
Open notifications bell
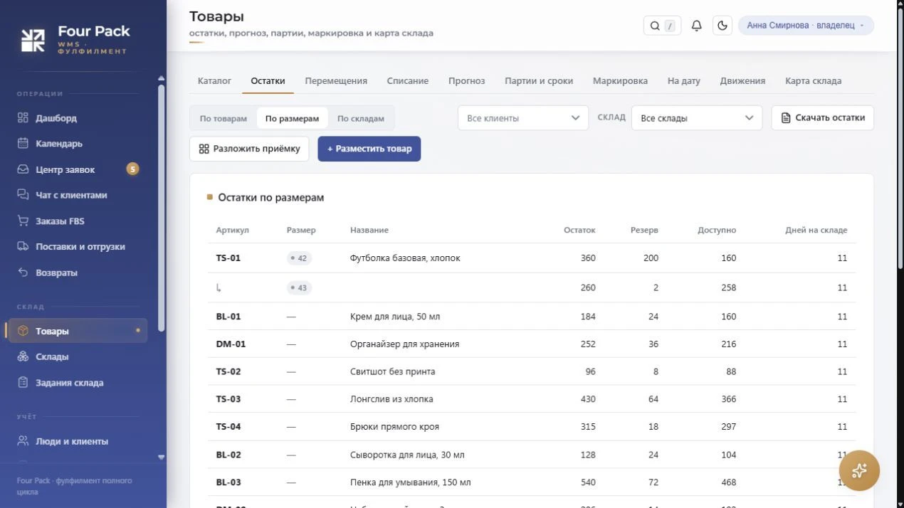[x=697, y=26]
